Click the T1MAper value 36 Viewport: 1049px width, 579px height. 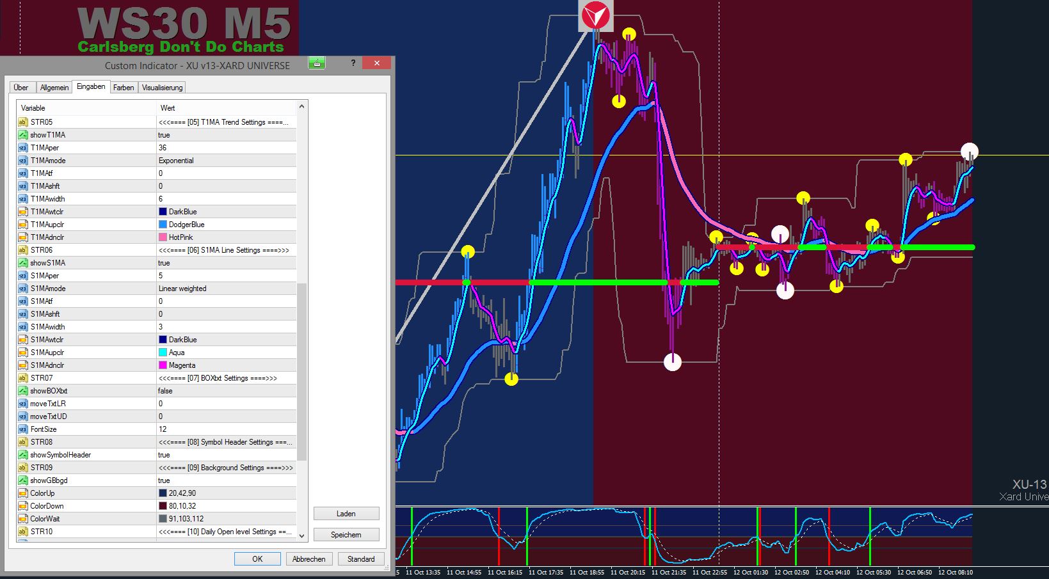pos(227,148)
